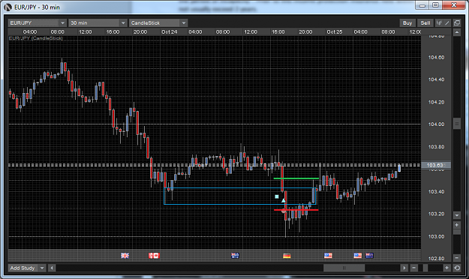Click the Add Study button

(x=23, y=268)
